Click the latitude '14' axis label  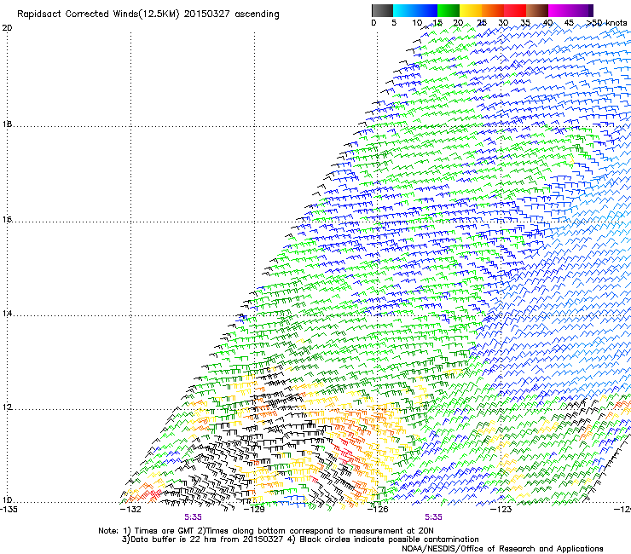point(7,313)
